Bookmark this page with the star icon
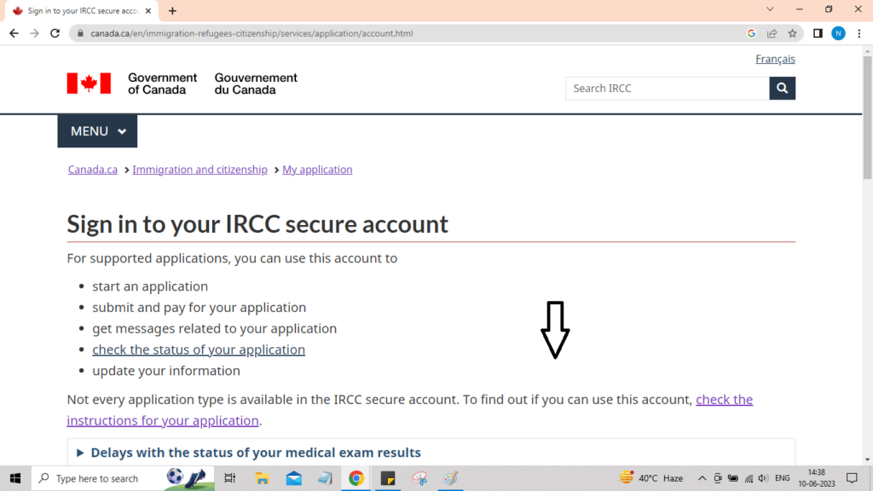 click(792, 33)
